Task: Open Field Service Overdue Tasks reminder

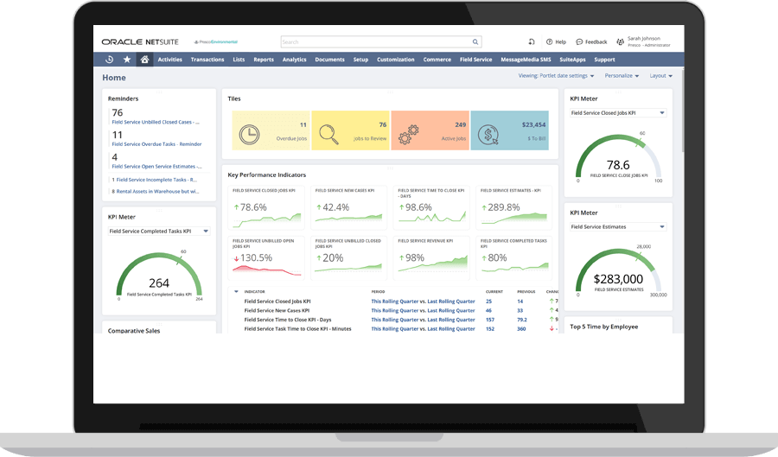Action: click(156, 144)
